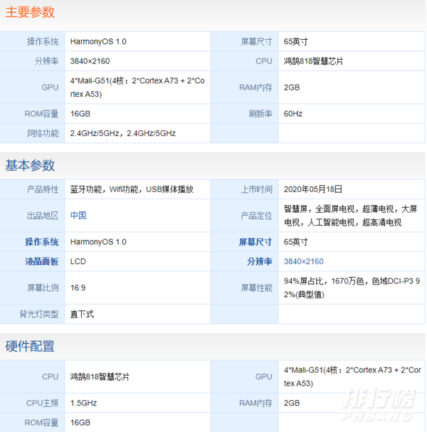Click the 16GB ROM value under 硬件配置
Viewport: 427px width, 432px height.
click(80, 422)
